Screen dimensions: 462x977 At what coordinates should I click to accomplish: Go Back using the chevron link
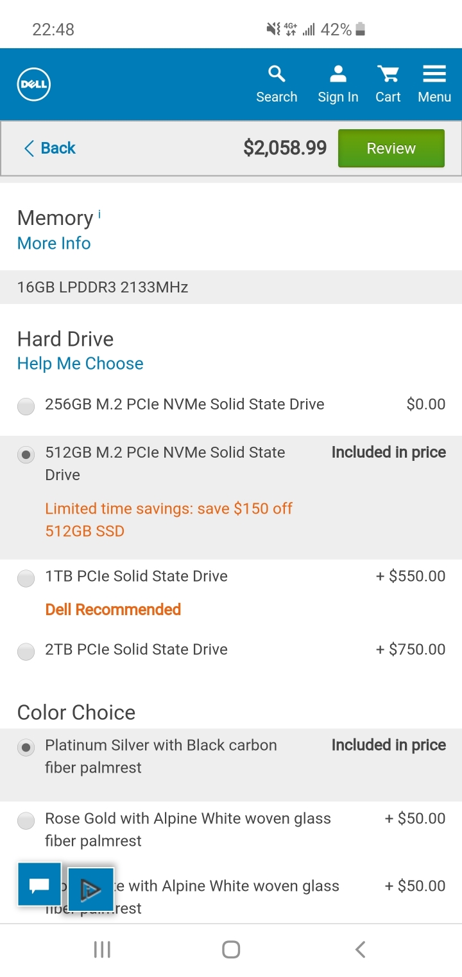click(x=49, y=148)
